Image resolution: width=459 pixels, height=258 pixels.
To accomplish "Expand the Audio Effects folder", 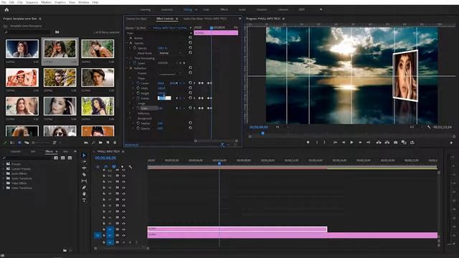I will click(x=4, y=173).
